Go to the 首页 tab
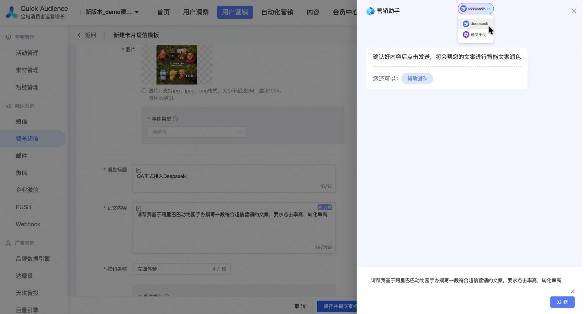 tap(163, 12)
